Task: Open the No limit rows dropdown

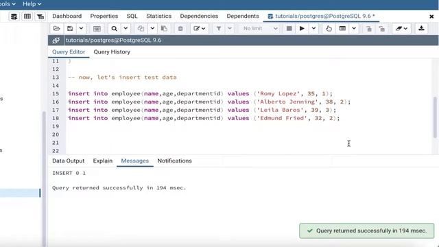Action: pyautogui.click(x=260, y=28)
